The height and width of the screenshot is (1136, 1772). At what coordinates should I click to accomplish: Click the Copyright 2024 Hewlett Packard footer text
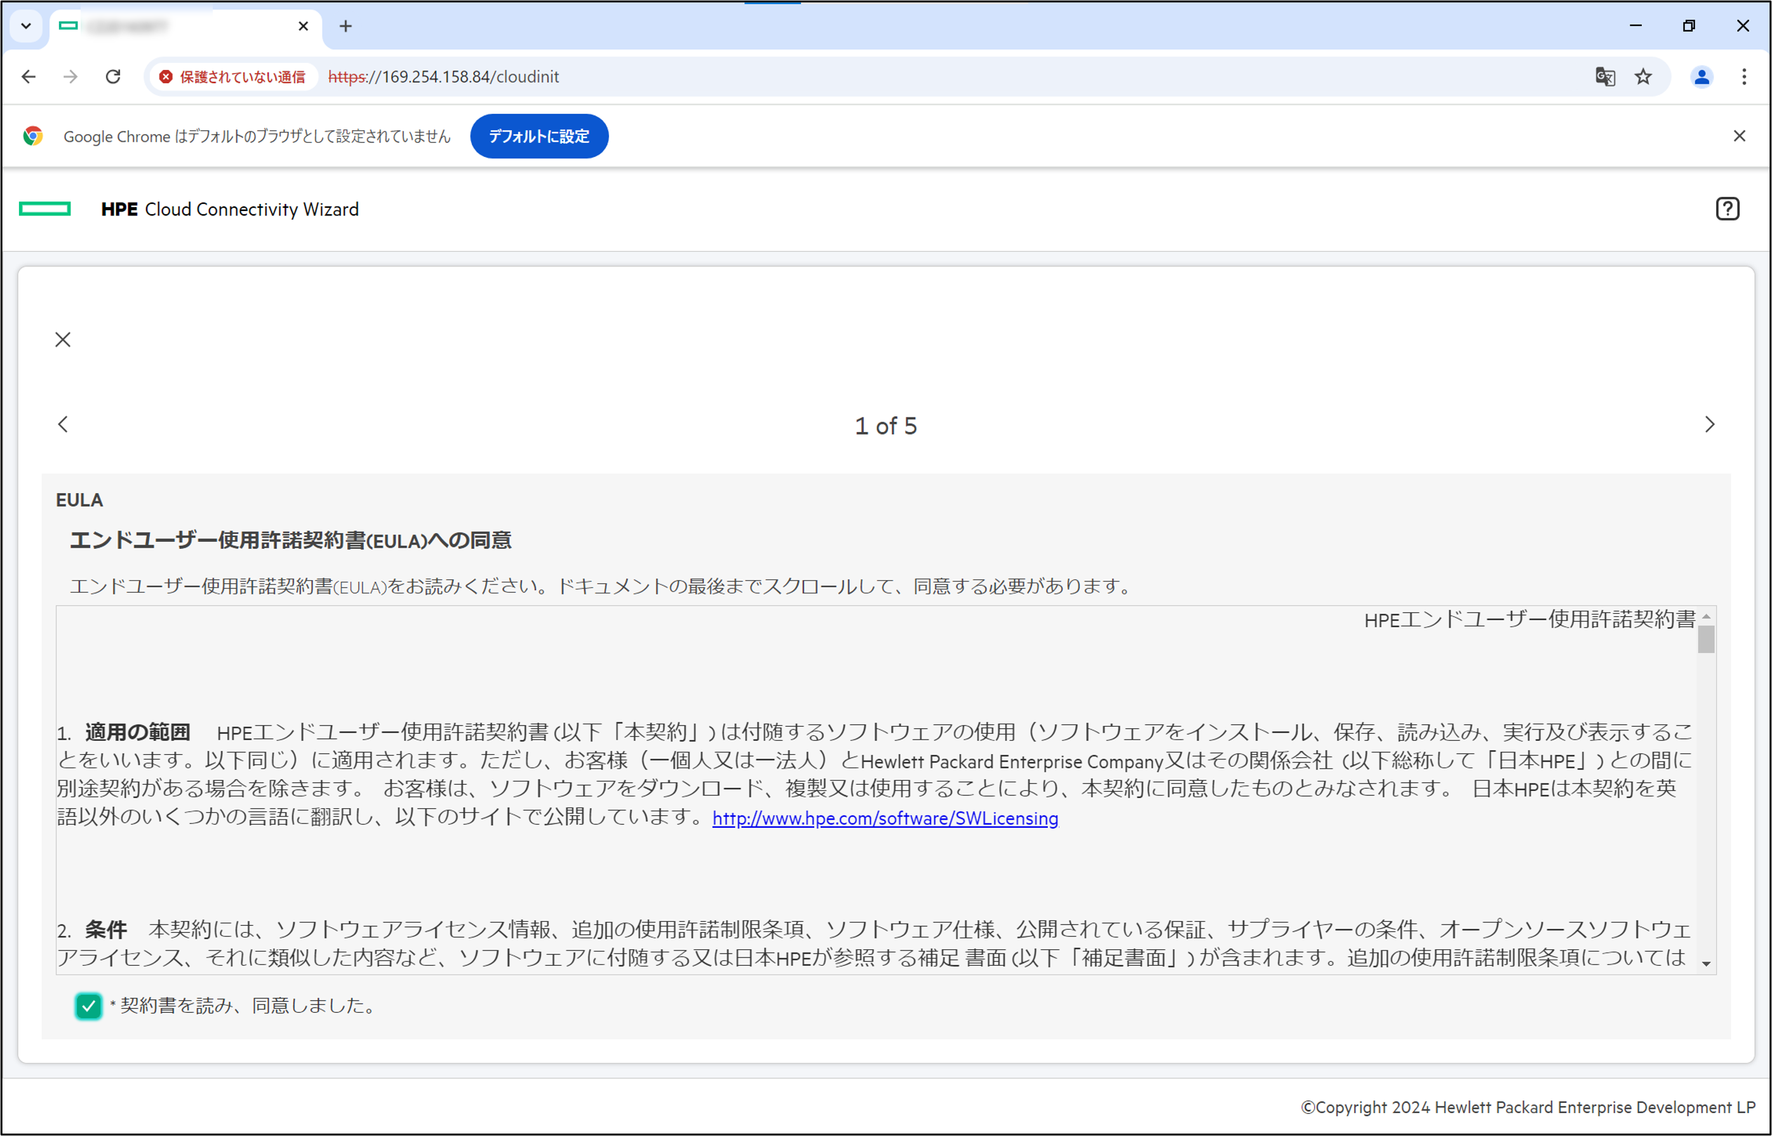click(x=1528, y=1107)
